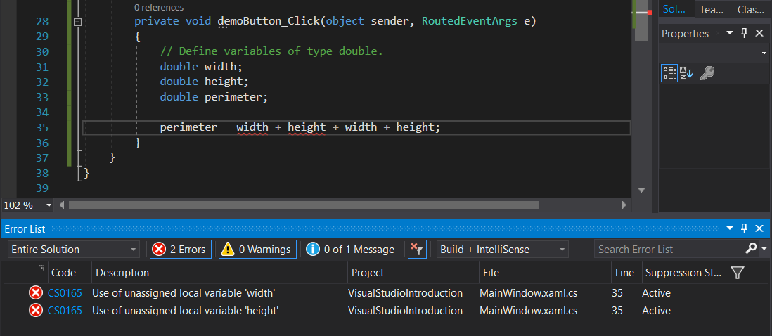This screenshot has width=772, height=336.
Task: Open the Build + IntelliSense dropdown
Action: (502, 250)
